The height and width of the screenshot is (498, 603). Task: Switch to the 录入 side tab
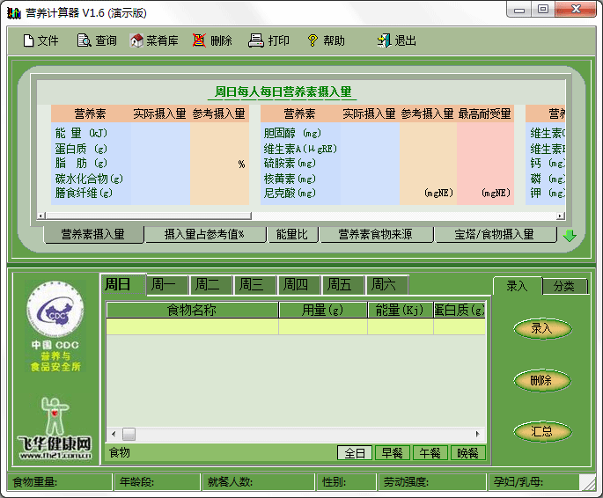pos(518,286)
